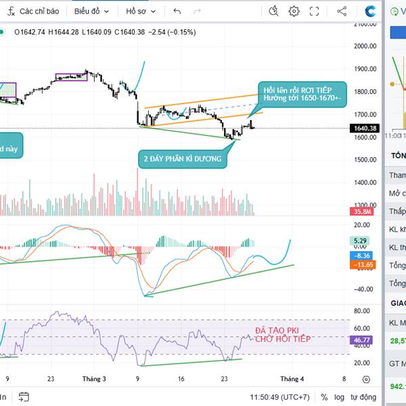The height and width of the screenshot is (406, 406).
Task: Click the red 35.8M volume label
Action: 365,212
